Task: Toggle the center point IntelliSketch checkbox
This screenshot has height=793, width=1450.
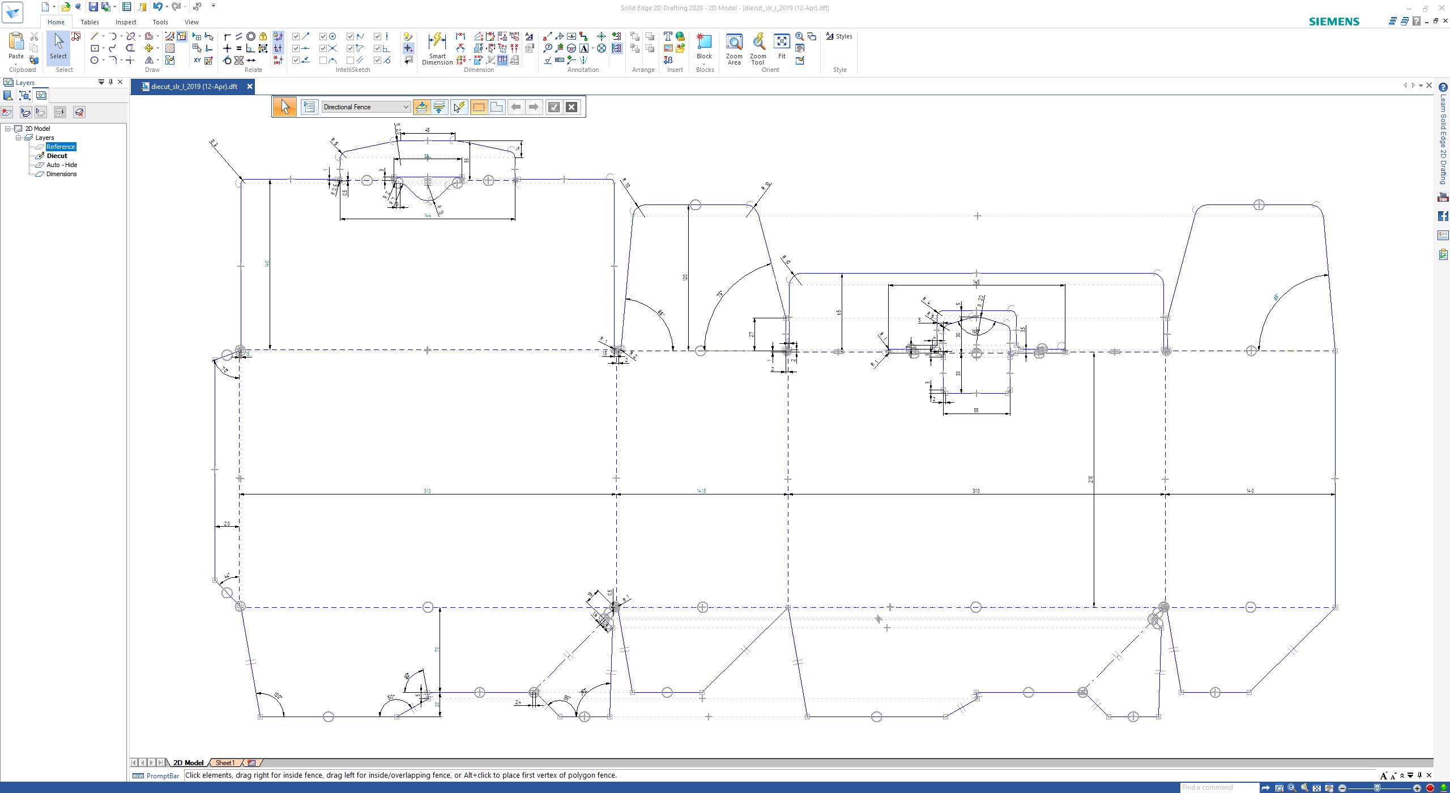Action: pyautogui.click(x=323, y=36)
